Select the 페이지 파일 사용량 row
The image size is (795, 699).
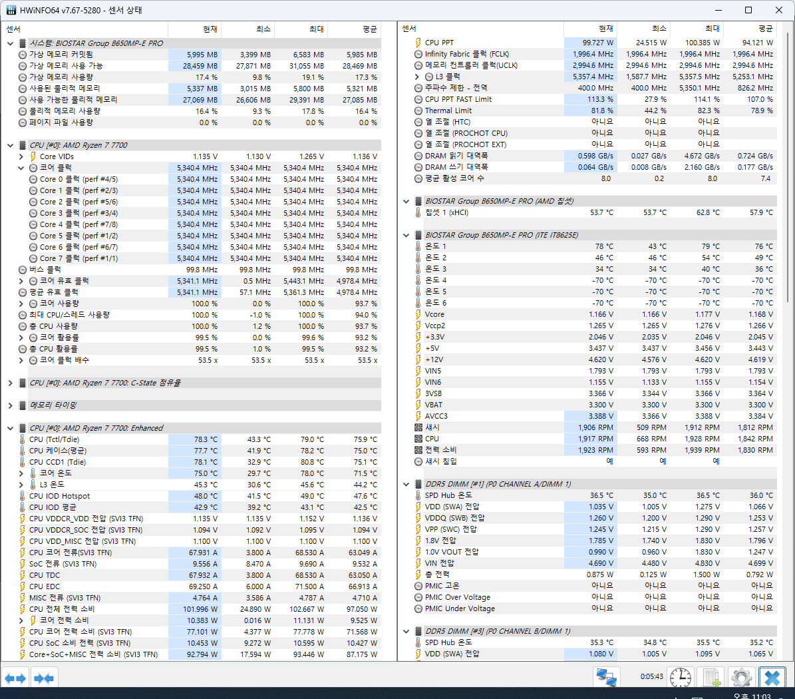pos(199,122)
